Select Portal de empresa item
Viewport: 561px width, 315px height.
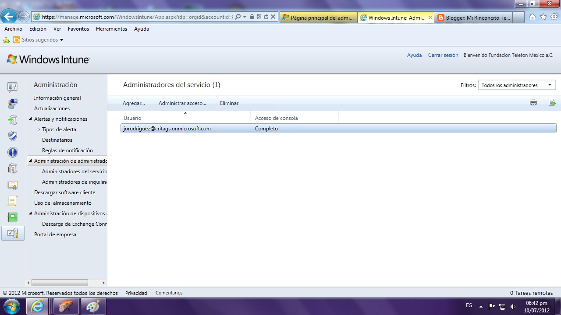pyautogui.click(x=55, y=234)
